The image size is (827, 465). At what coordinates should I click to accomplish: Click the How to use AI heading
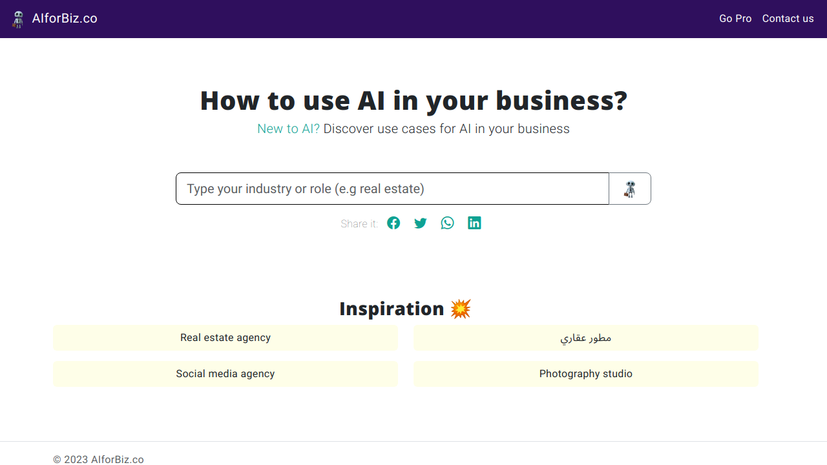[x=413, y=101]
